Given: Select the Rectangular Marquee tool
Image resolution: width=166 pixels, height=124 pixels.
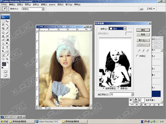Looking at the screenshot, I should pos(3,21).
